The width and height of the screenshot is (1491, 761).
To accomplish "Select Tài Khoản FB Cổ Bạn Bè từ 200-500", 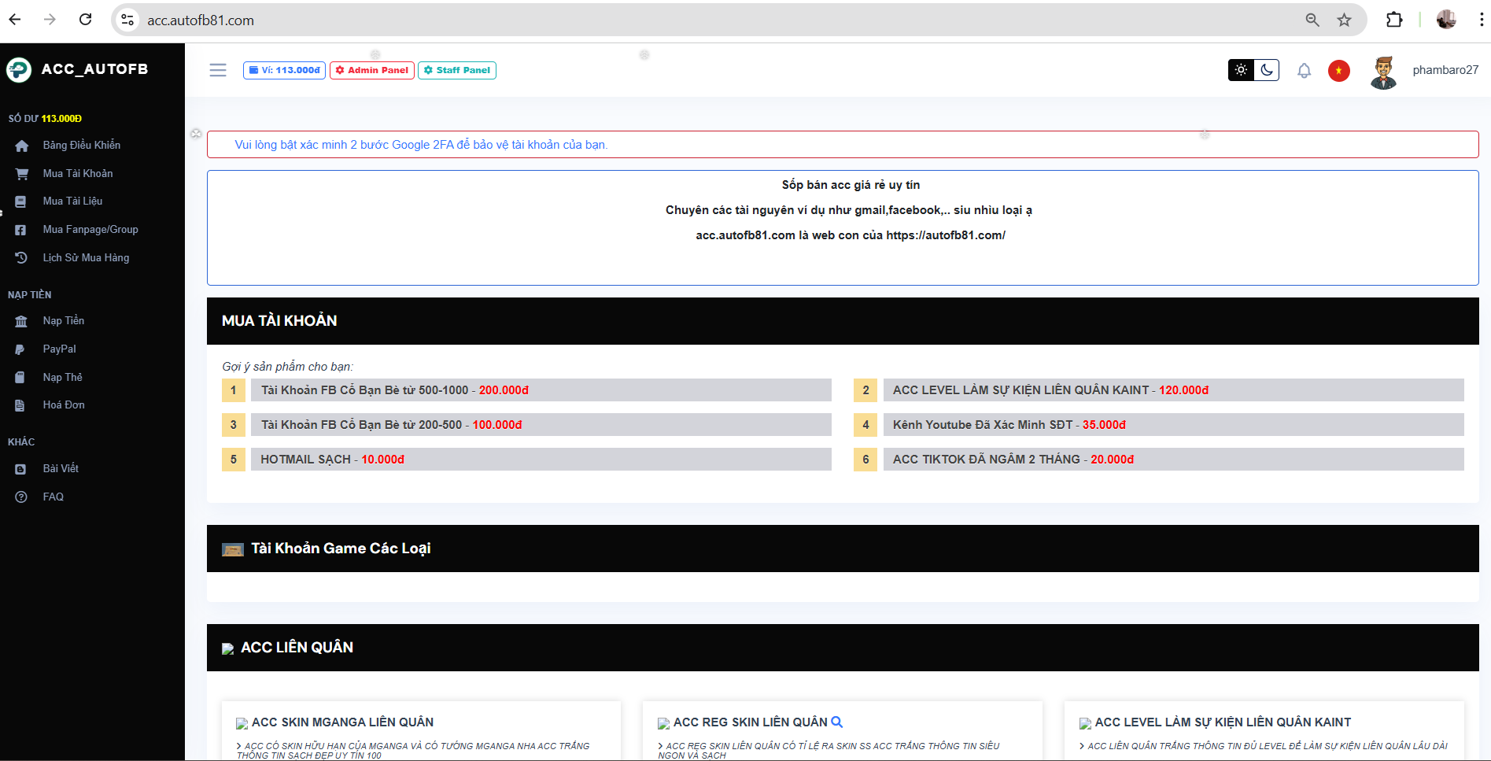I will pos(541,425).
